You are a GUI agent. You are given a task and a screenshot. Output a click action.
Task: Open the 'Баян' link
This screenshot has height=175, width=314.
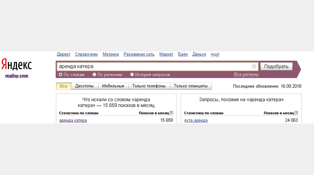(x=183, y=54)
